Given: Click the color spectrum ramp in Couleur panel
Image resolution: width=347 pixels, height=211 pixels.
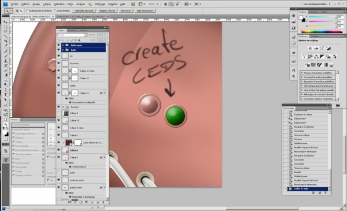Looking at the screenshot, I should coord(322,32).
